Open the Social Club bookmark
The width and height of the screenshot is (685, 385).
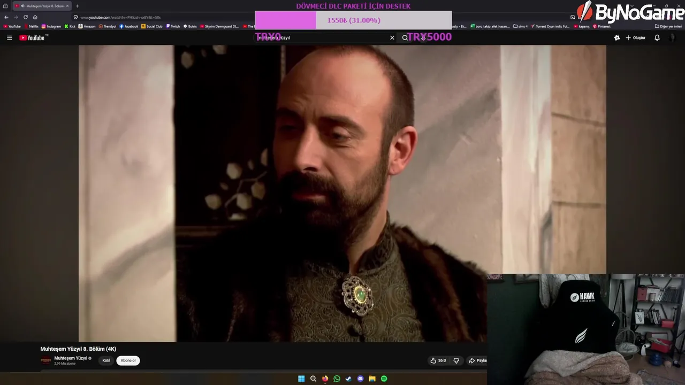click(152, 26)
